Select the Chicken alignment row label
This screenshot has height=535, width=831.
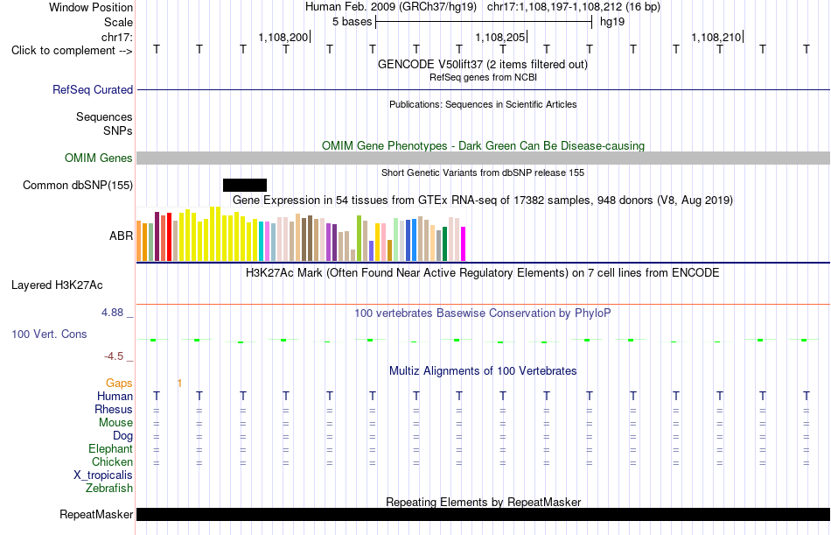coord(112,461)
